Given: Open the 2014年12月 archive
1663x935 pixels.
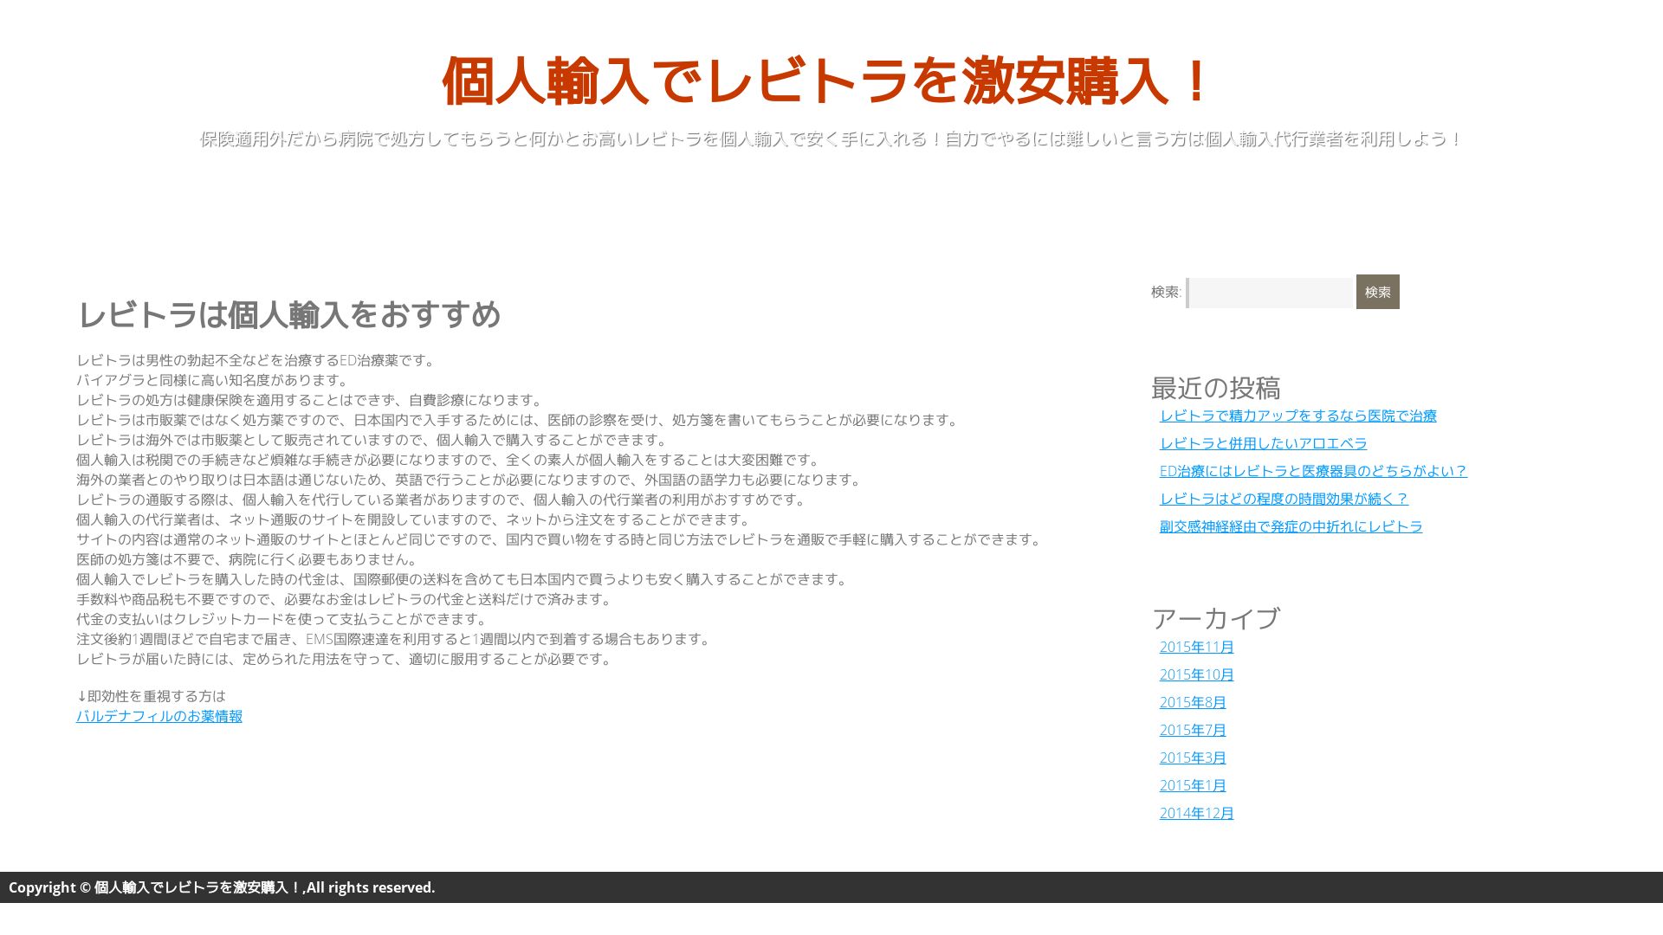Looking at the screenshot, I should (1196, 813).
